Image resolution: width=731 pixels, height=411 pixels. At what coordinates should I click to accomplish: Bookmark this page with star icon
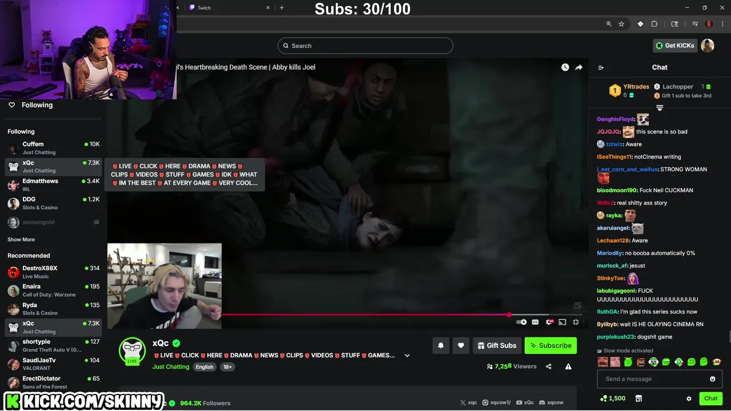(x=621, y=24)
